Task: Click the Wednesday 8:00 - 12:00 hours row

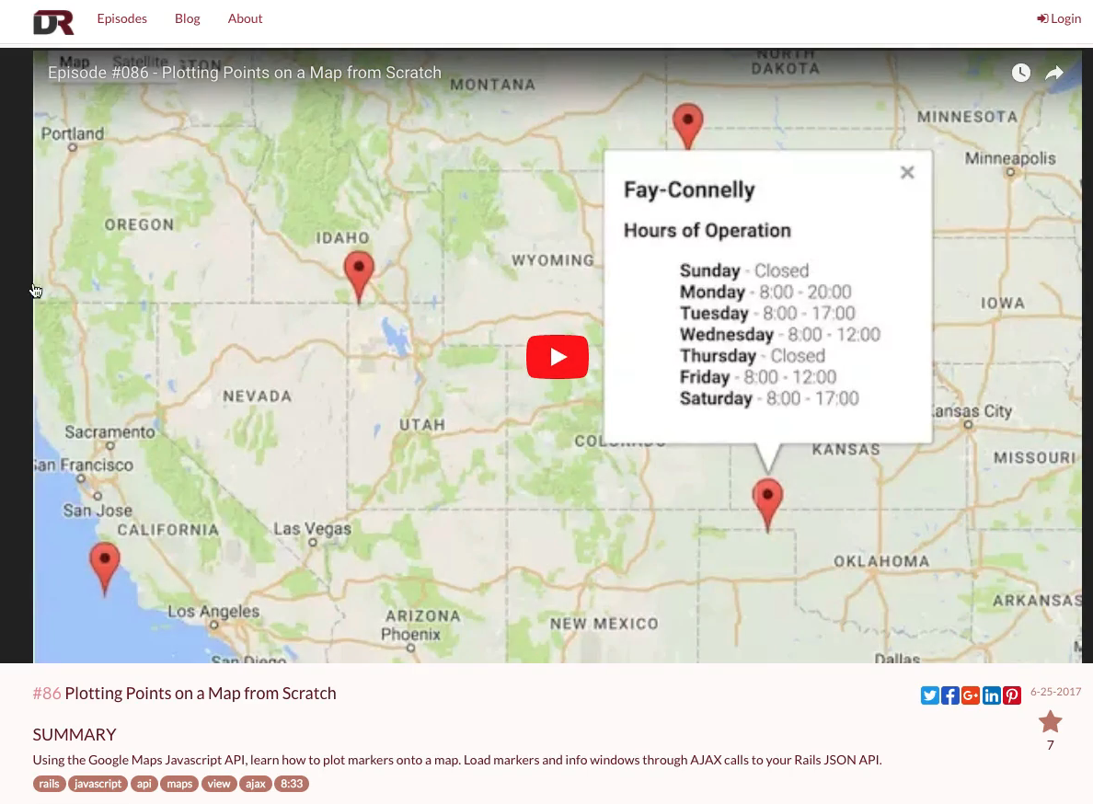Action: (x=780, y=335)
